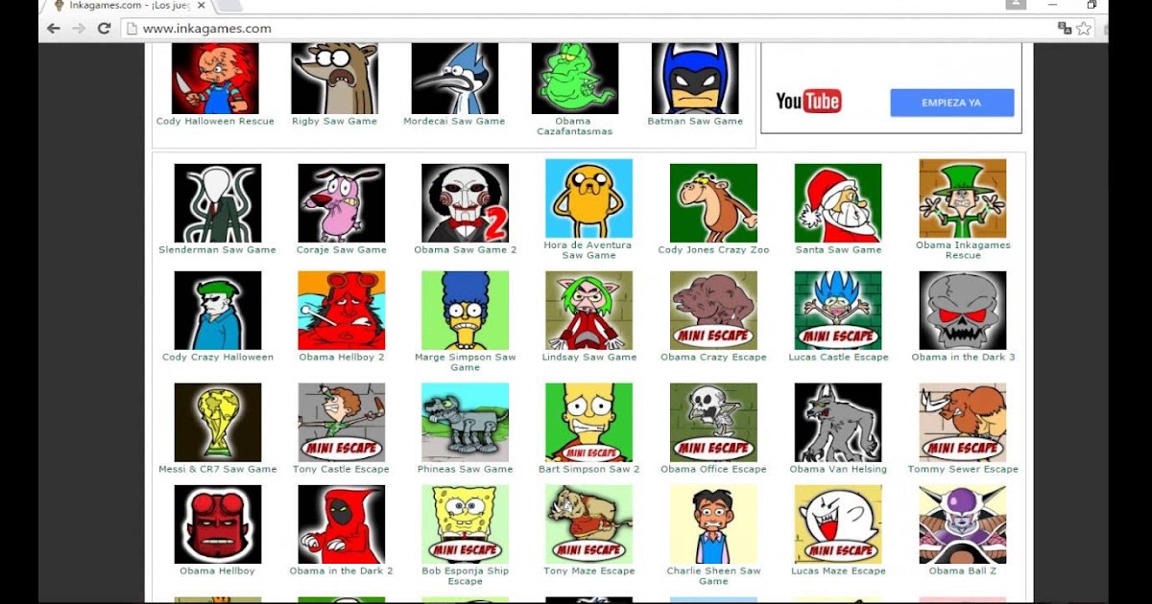The width and height of the screenshot is (1152, 604).
Task: Open the Tommy Sewer Escape icon
Action: tap(962, 422)
